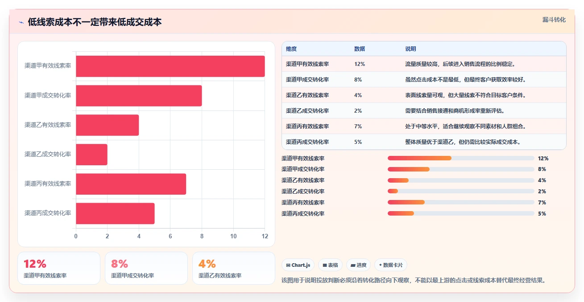The width and height of the screenshot is (584, 302).
Task: Open the 4% 渠道乙有效线索率 stat card
Action: pyautogui.click(x=234, y=268)
